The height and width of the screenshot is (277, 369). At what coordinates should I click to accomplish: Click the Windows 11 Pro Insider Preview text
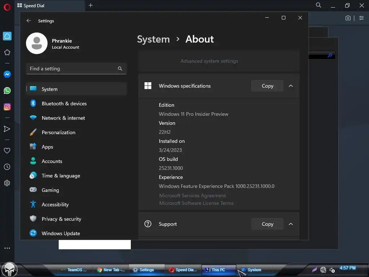pos(194,114)
